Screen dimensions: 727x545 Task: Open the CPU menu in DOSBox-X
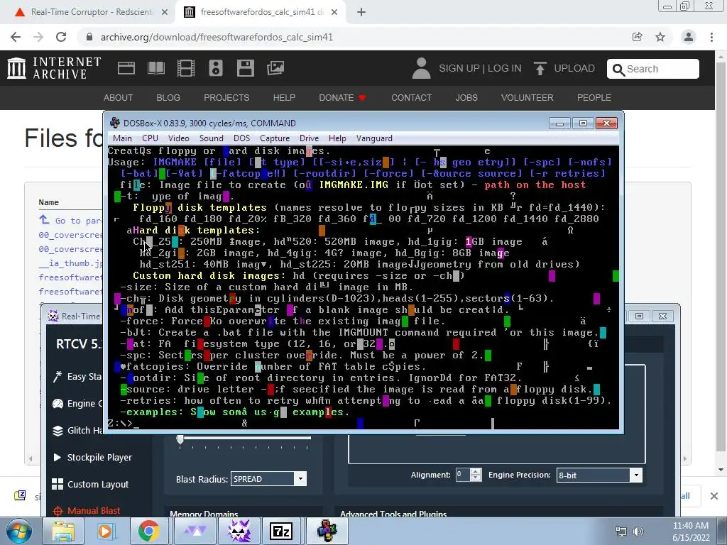(x=151, y=138)
